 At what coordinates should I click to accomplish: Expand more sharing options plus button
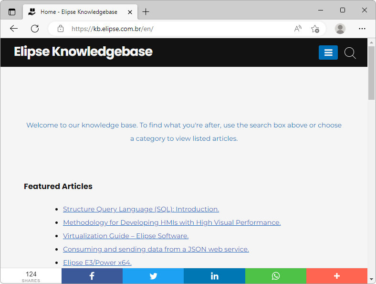tap(336, 276)
